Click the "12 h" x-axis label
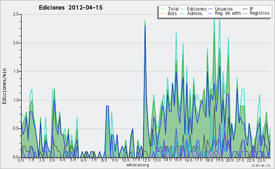The image size is (275, 169). (x=146, y=160)
